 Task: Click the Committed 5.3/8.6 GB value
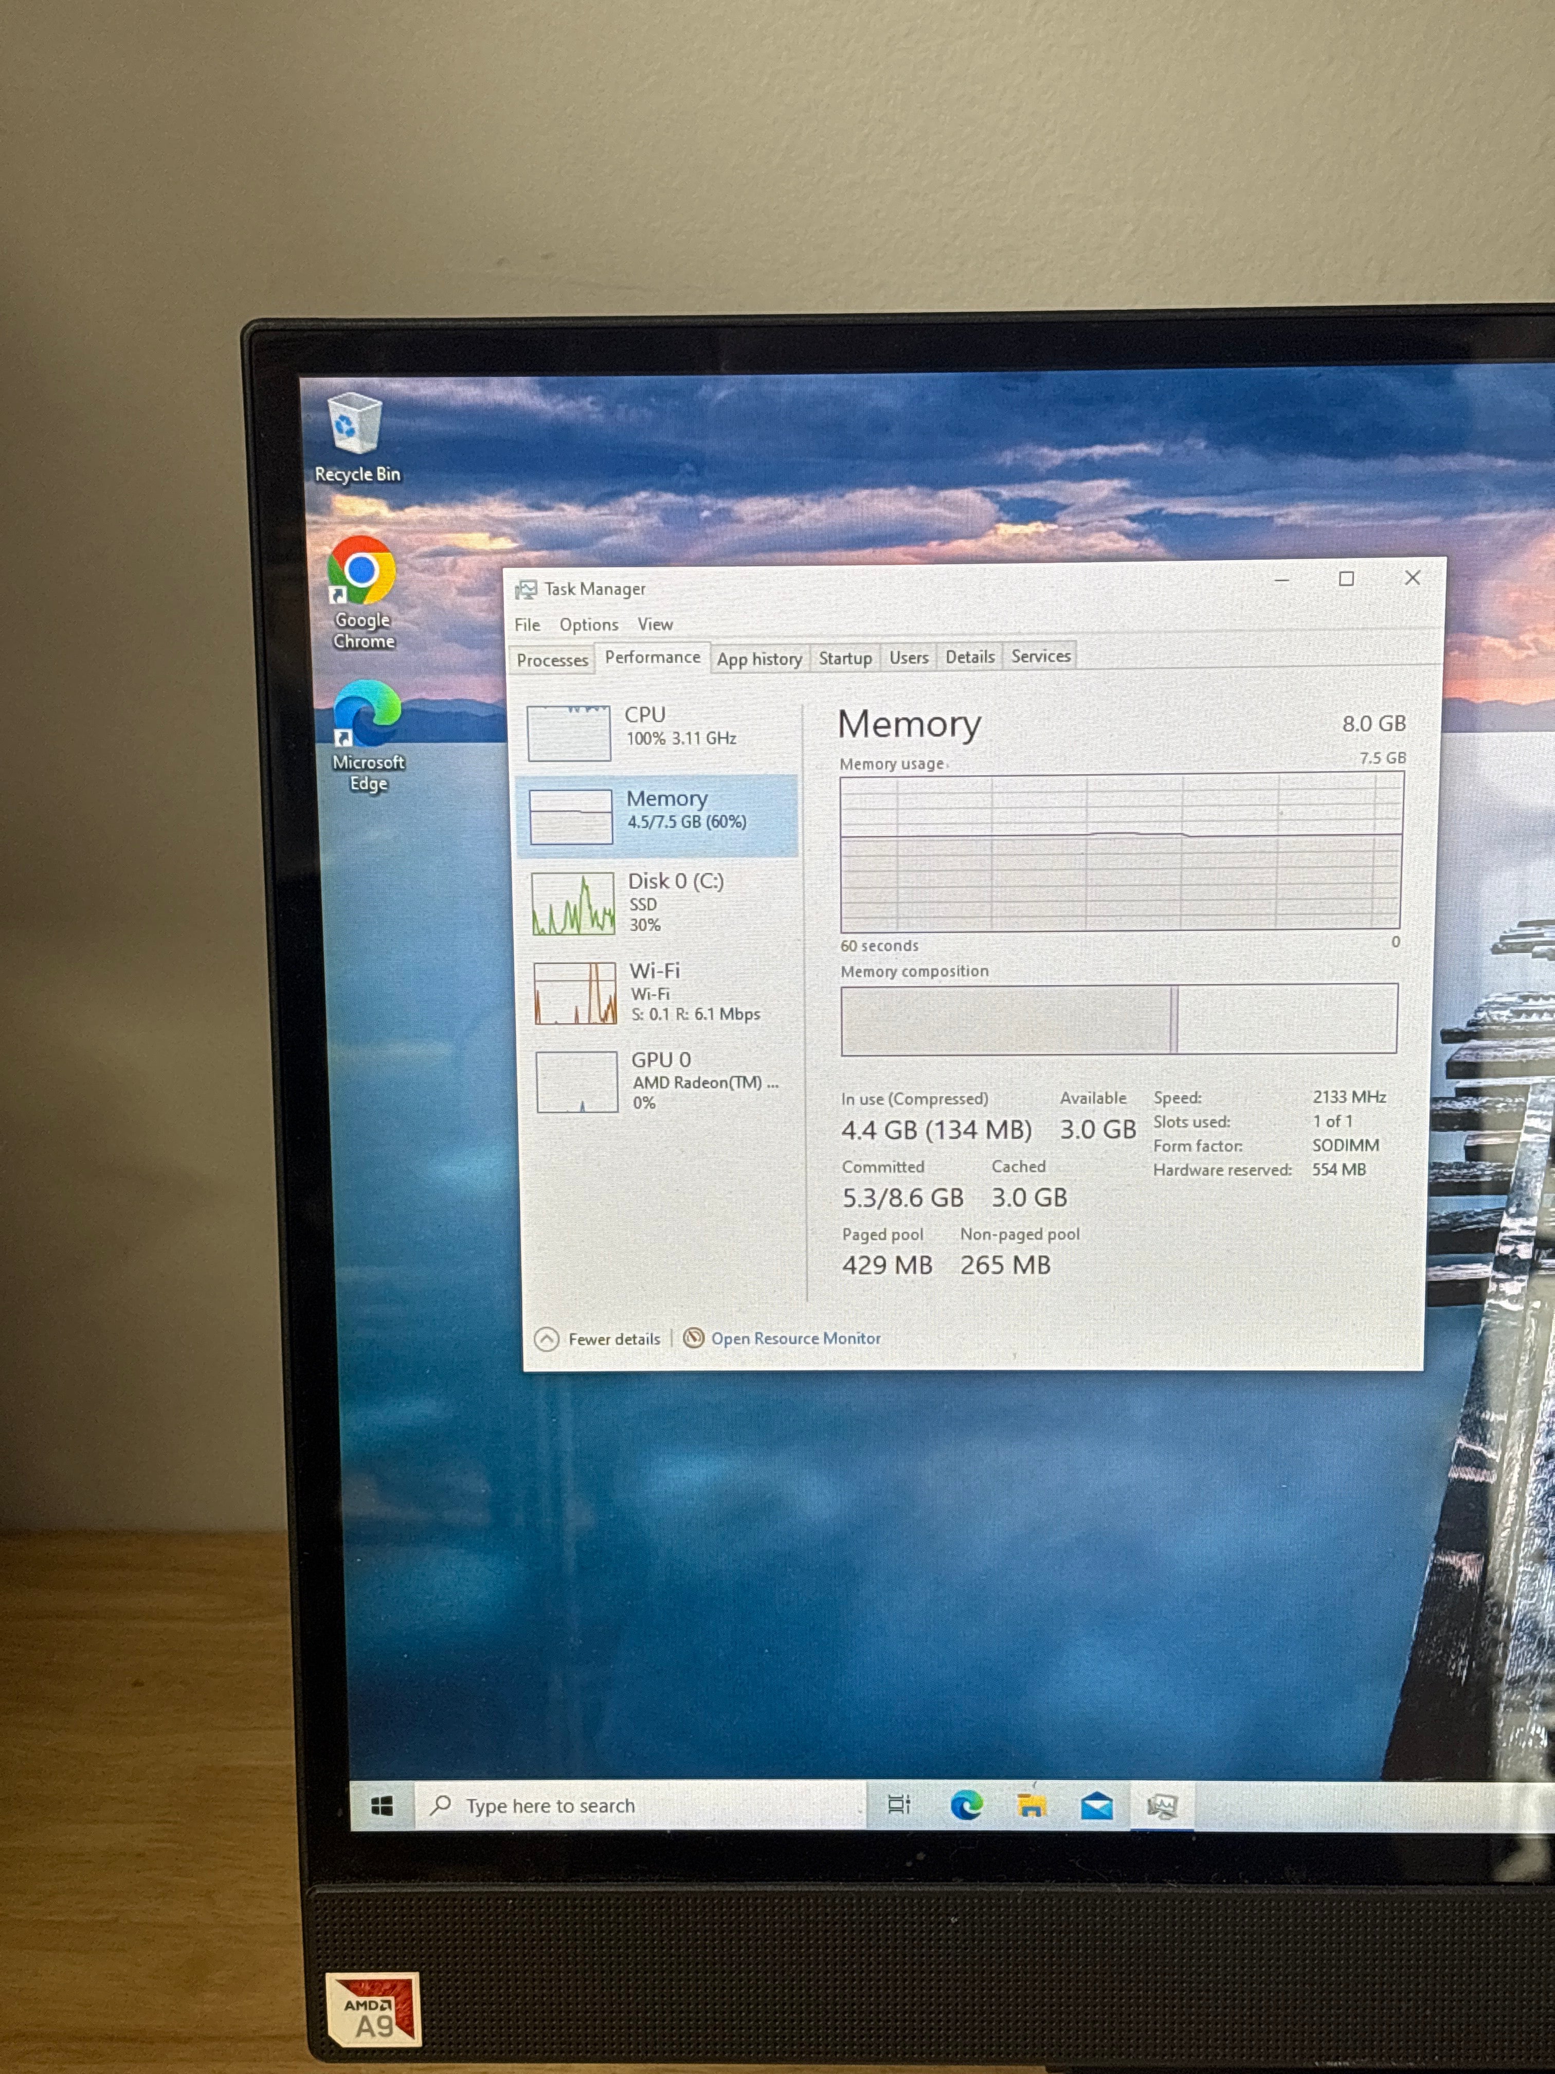point(902,1197)
